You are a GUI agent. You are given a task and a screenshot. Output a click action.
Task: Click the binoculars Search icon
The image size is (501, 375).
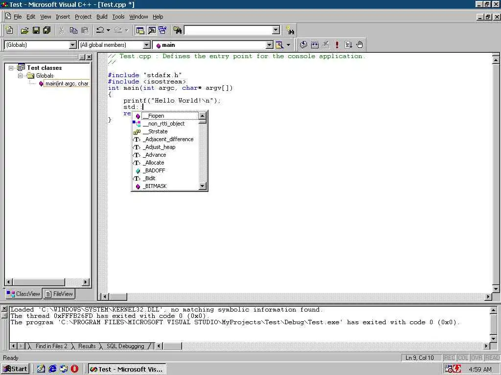[290, 30]
